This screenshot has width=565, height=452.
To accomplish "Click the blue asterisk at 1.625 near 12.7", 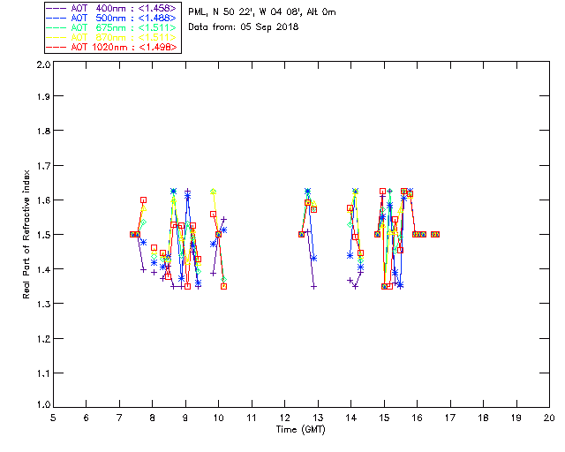I will (x=308, y=192).
